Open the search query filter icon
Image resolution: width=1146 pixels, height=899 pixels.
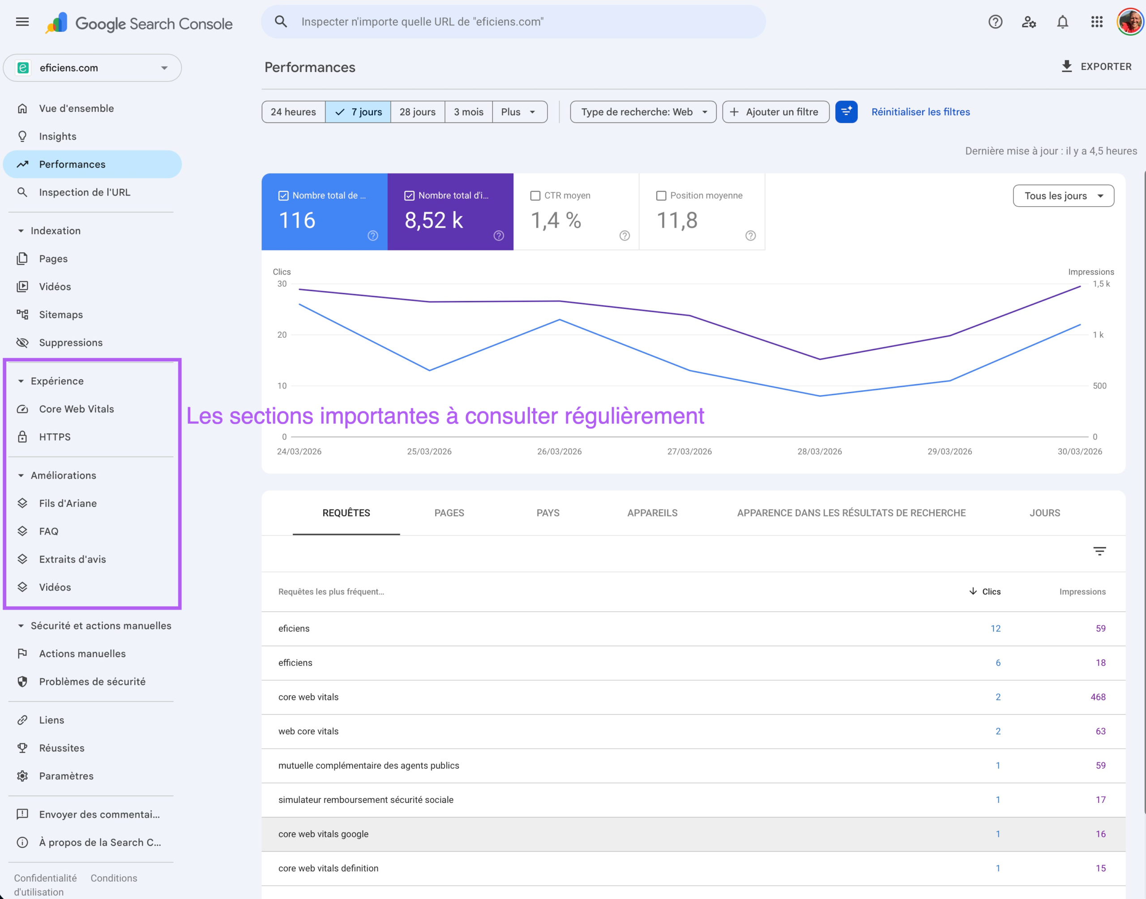1100,551
